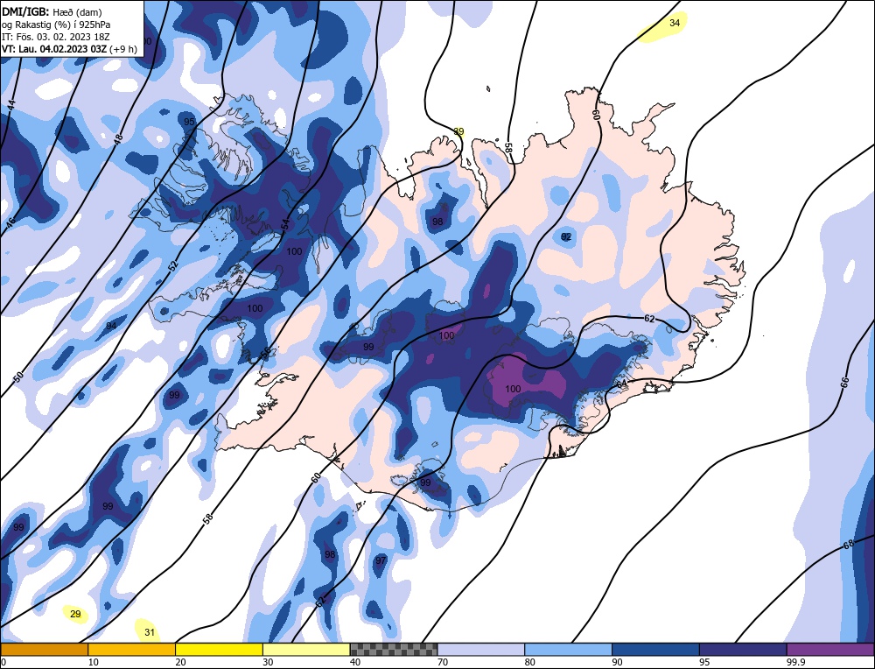875x669 pixels.
Task: Click the humidity value '94' over the sea
Action: pos(112,326)
